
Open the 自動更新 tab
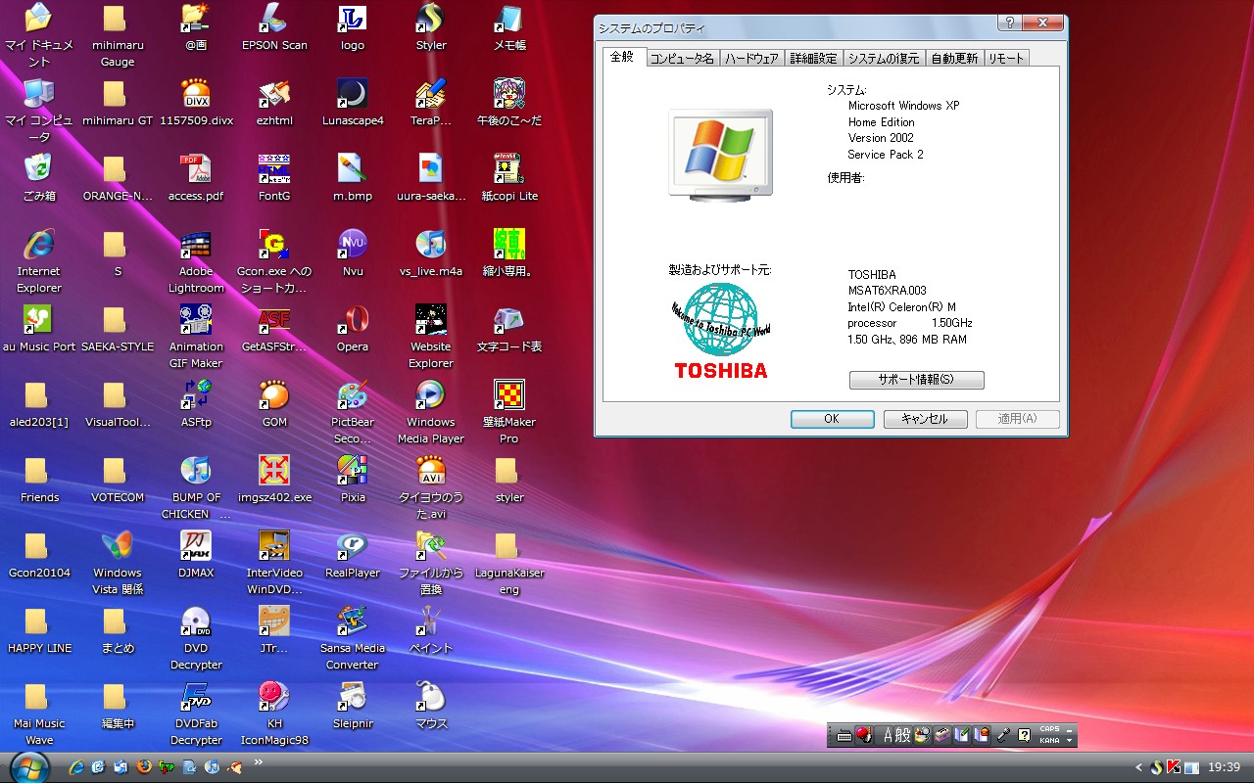click(x=954, y=59)
